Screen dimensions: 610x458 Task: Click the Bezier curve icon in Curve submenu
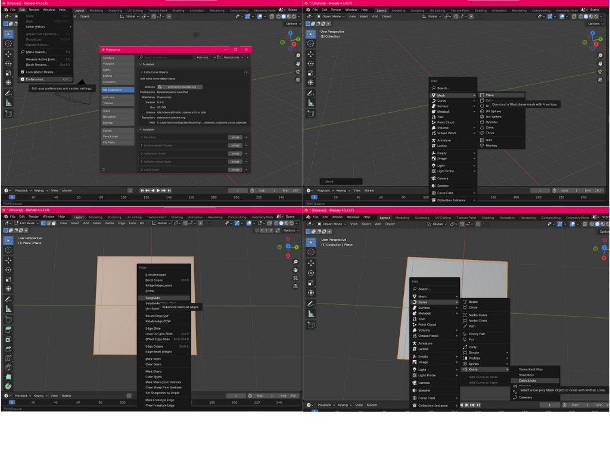(465, 302)
